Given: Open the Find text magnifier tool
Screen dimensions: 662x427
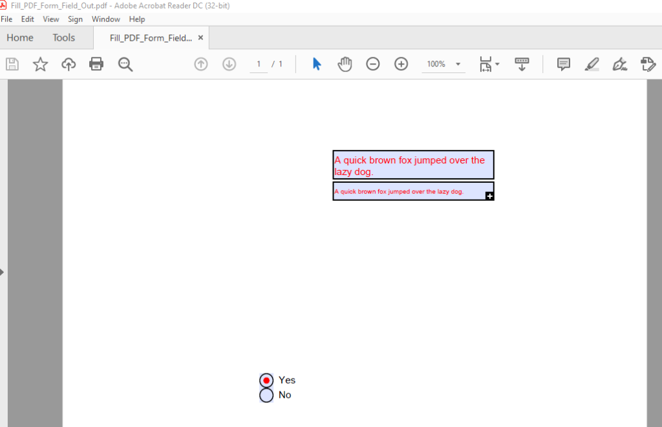Looking at the screenshot, I should [125, 64].
